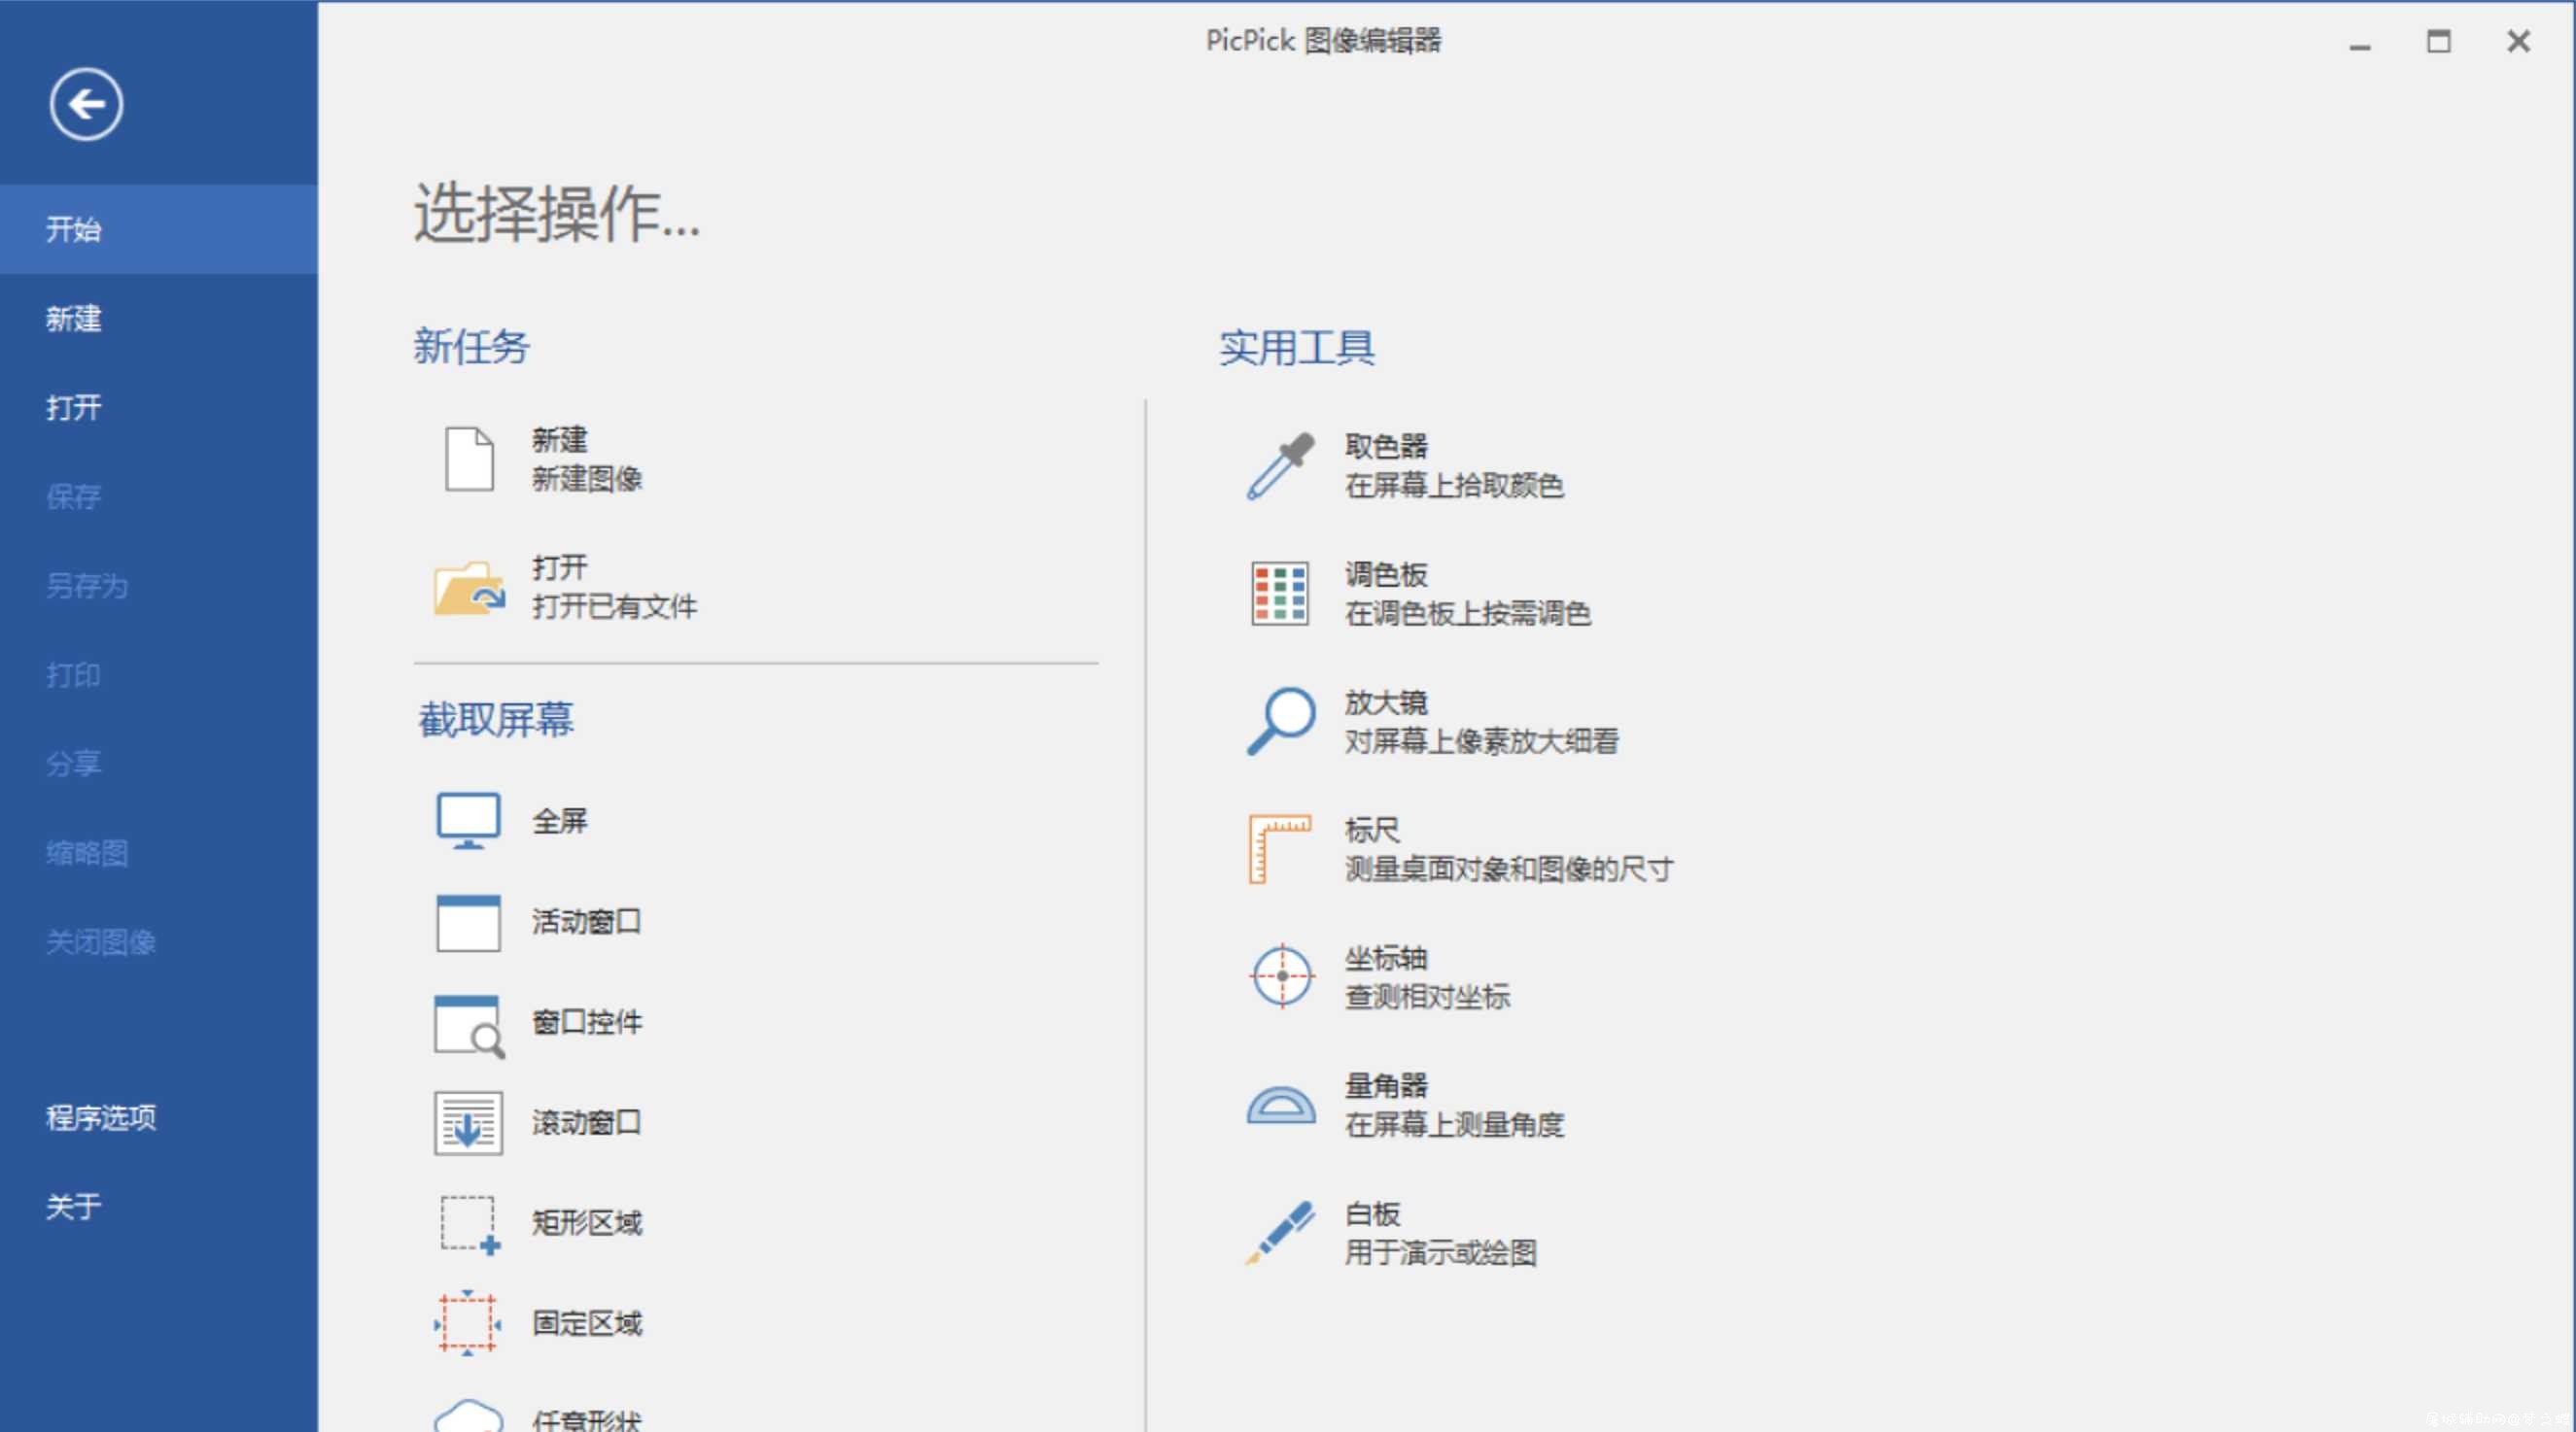Click 在调色板上按需调色 description text
This screenshot has width=2576, height=1432.
(1468, 614)
